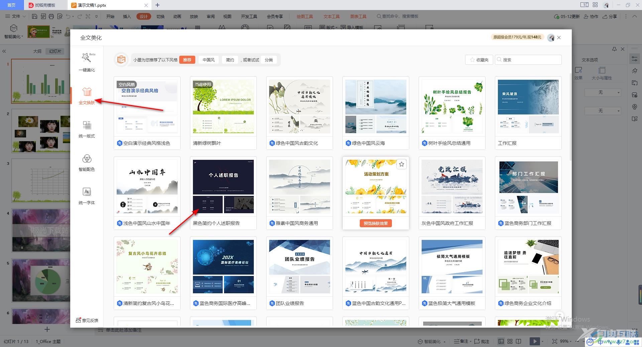Open the 统一字体 unified font option

coord(87,196)
